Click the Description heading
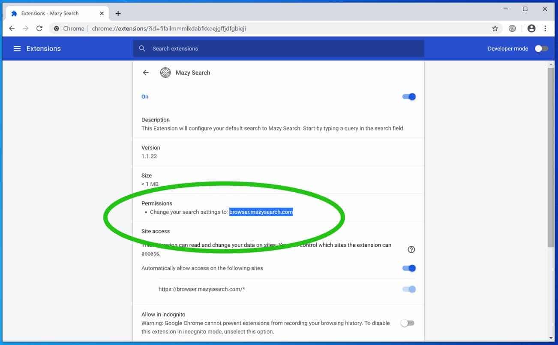558x345 pixels. coord(156,120)
